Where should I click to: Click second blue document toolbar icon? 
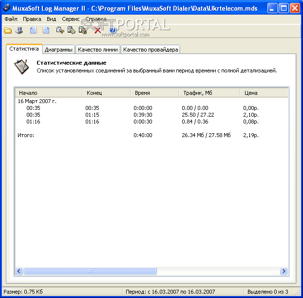coord(46,31)
